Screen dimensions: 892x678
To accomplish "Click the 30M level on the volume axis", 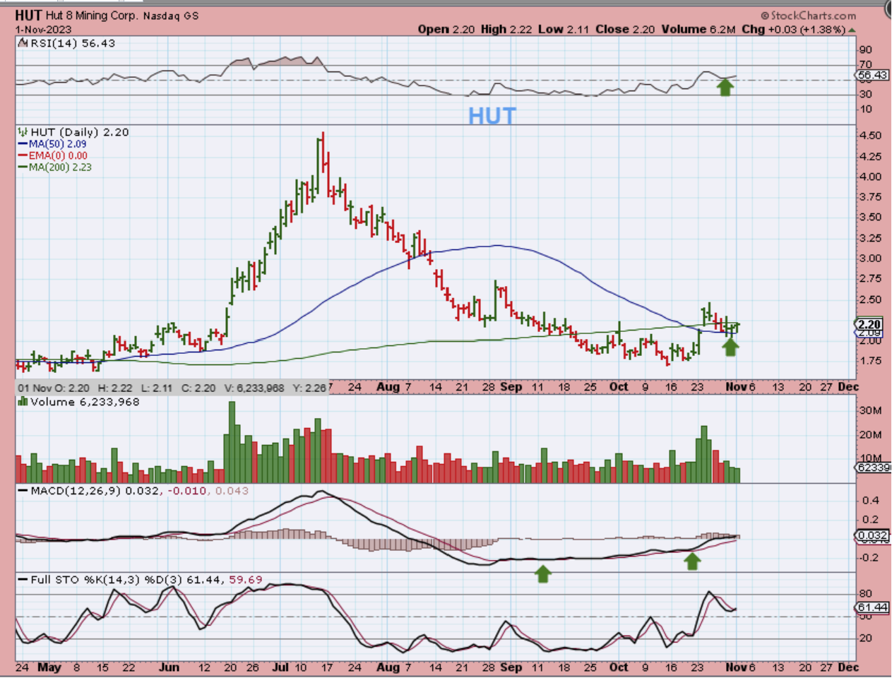I will [870, 410].
